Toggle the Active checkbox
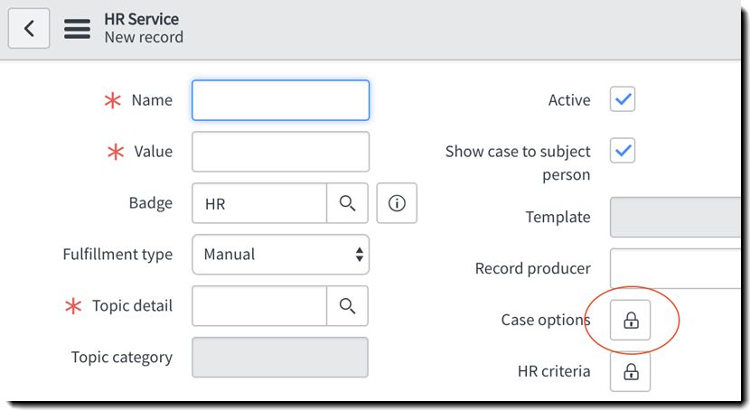750x410 pixels. pos(623,99)
